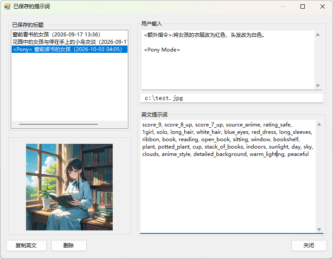Click the word peaceful in the prompt

[298, 154]
